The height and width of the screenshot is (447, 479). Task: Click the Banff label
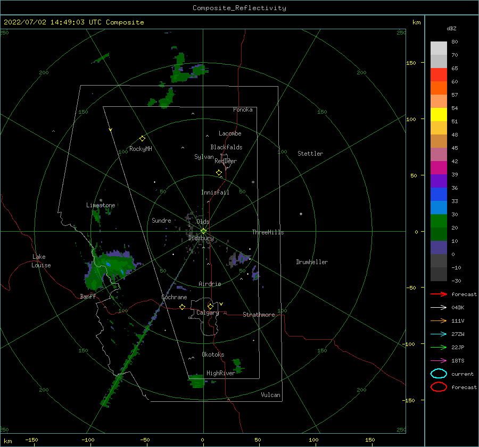click(x=88, y=296)
